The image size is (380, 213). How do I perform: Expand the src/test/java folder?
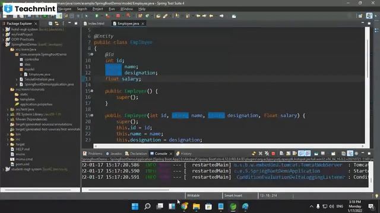[x=8, y=109]
